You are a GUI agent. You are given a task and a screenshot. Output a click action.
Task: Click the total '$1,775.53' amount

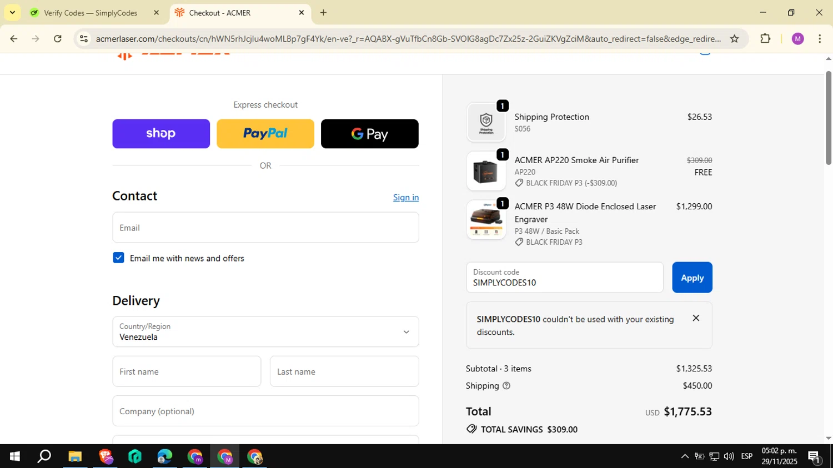coord(688,411)
